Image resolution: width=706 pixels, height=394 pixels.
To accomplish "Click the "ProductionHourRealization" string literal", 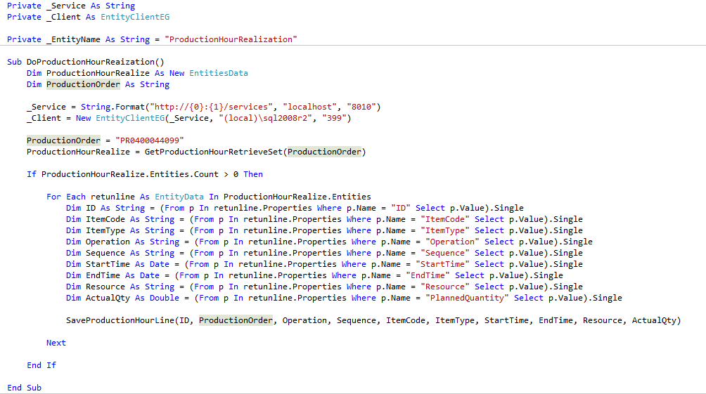I will [231, 39].
